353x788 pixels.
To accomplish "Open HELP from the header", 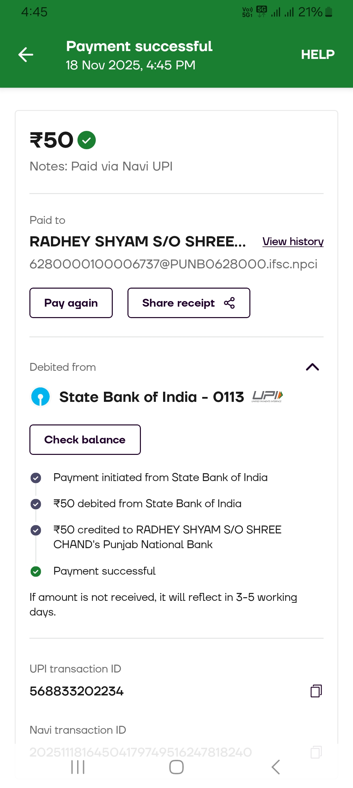I will tap(317, 55).
